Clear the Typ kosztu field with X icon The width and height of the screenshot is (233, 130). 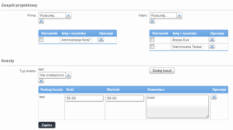tap(41, 81)
